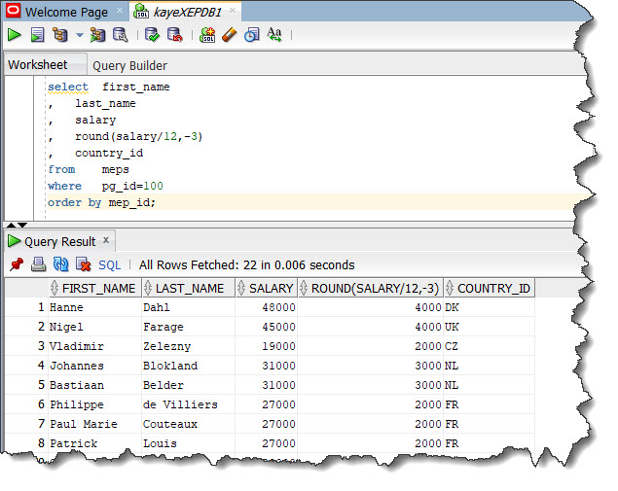
Task: Click the print icon in the result toolbar
Action: coord(38,264)
